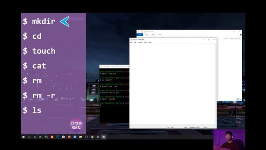This screenshot has height=150, width=266.
Task: Open the blue Zoom-like taskbar icon
Action: click(75, 137)
